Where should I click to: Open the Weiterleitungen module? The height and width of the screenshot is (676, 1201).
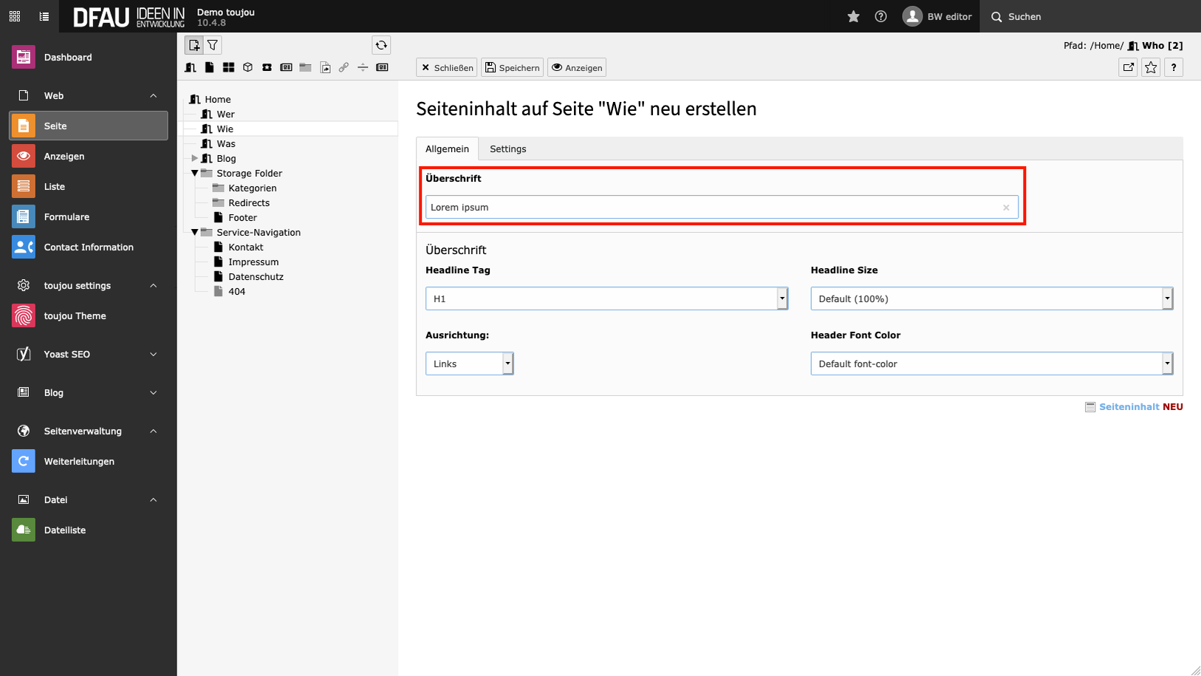pyautogui.click(x=79, y=461)
